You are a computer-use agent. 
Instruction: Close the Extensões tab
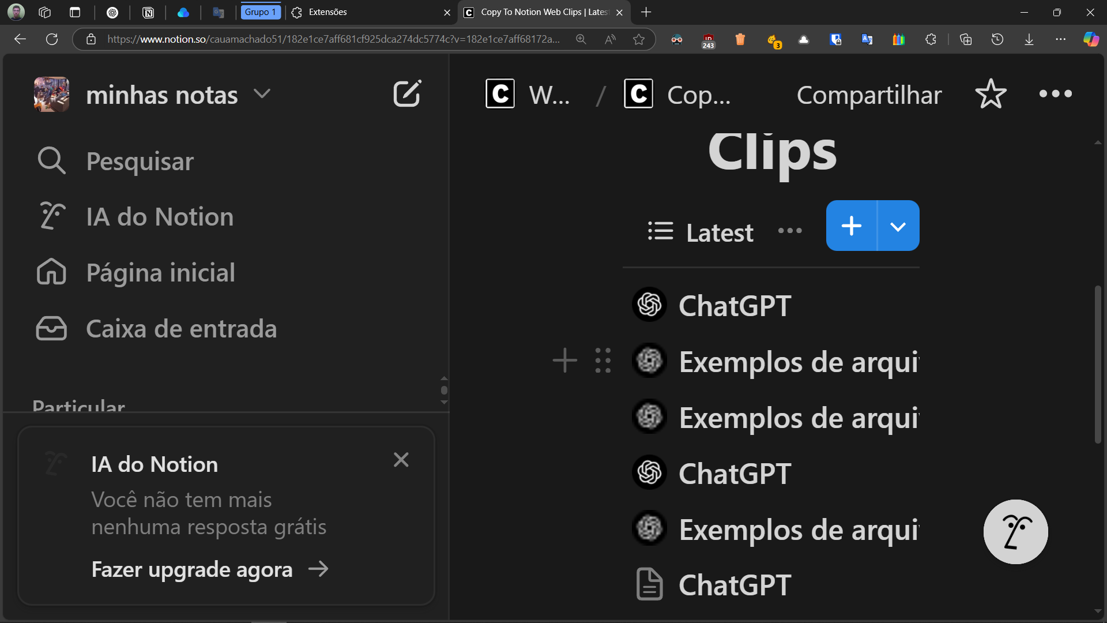(447, 12)
